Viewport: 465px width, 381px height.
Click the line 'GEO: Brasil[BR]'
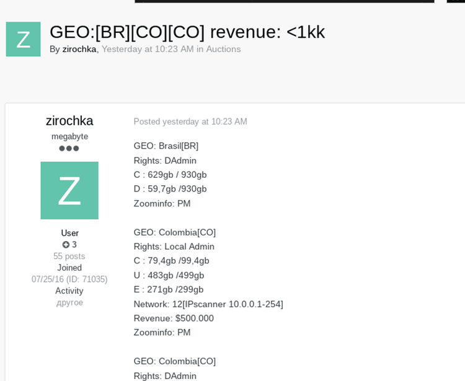coord(166,146)
